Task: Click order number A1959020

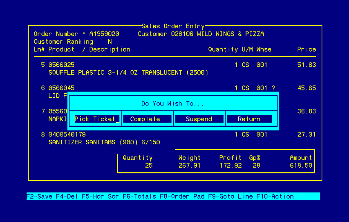Action: click(104, 34)
